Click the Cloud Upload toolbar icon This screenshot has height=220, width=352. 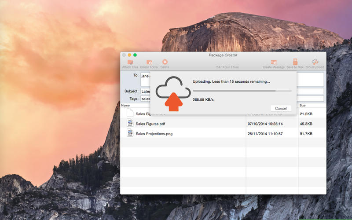(x=315, y=62)
